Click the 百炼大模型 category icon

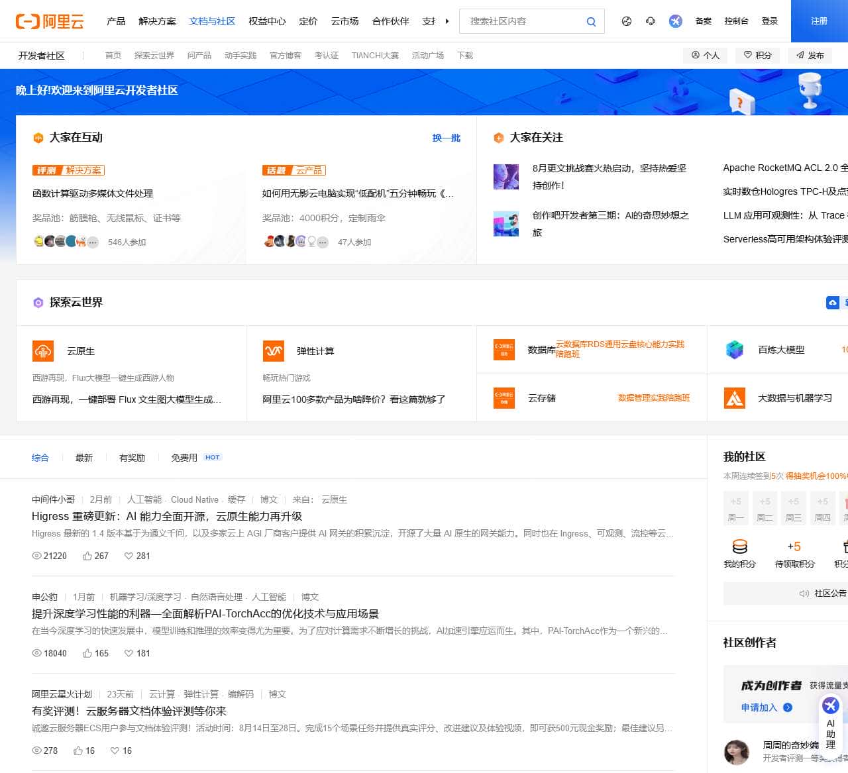734,349
